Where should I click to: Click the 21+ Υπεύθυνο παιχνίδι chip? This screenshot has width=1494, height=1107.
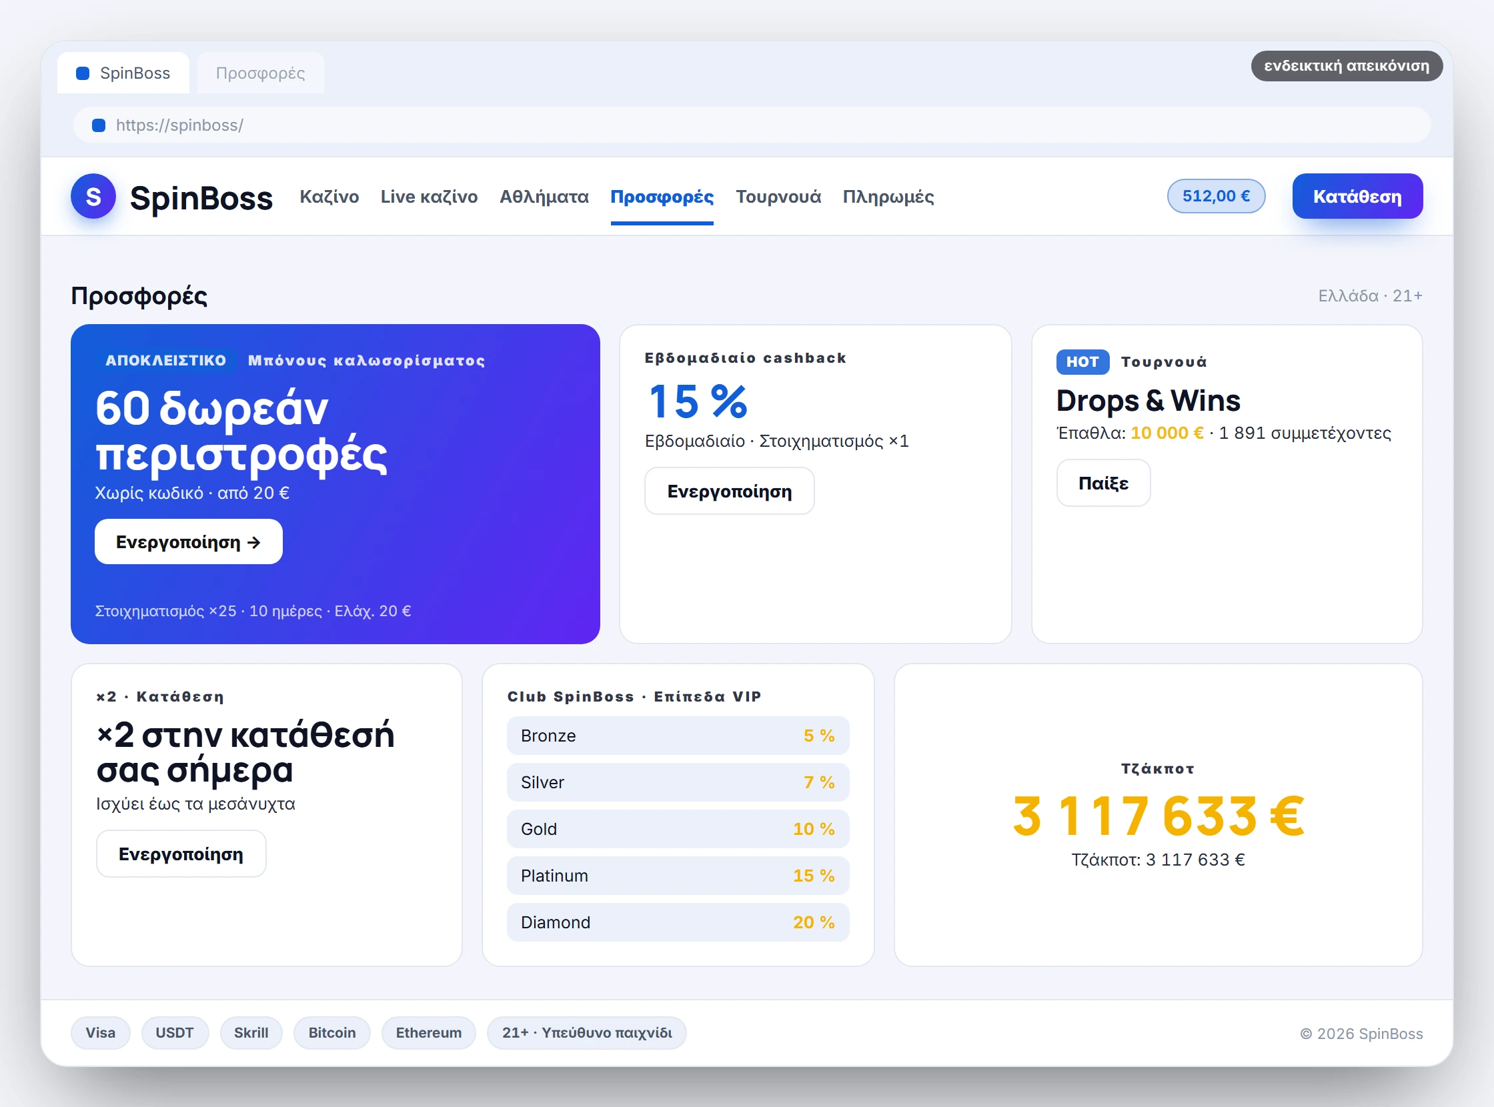pyautogui.click(x=586, y=1032)
